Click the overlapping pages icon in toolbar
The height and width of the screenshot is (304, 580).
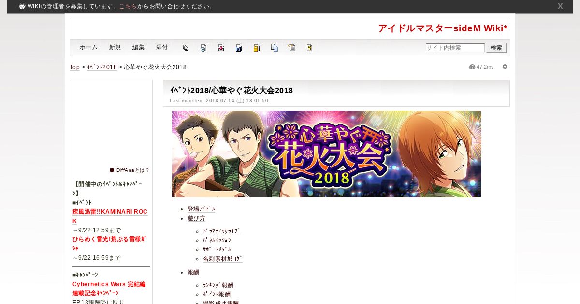pos(186,48)
